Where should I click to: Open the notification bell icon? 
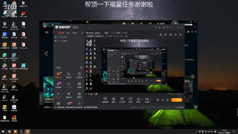175,35
